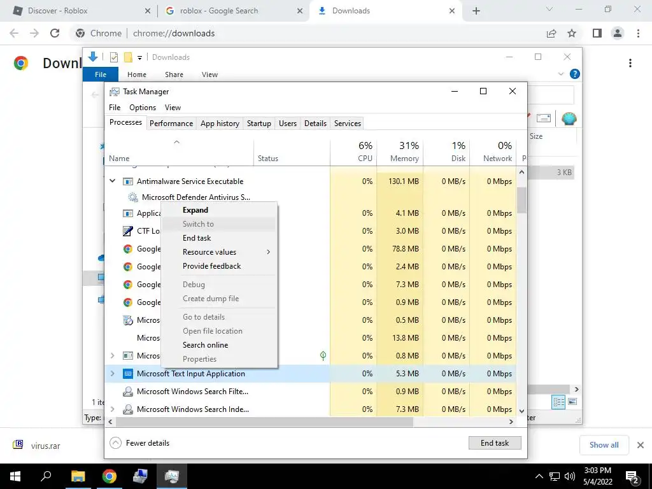Switch to the Users tab
652x489 pixels.
288,124
